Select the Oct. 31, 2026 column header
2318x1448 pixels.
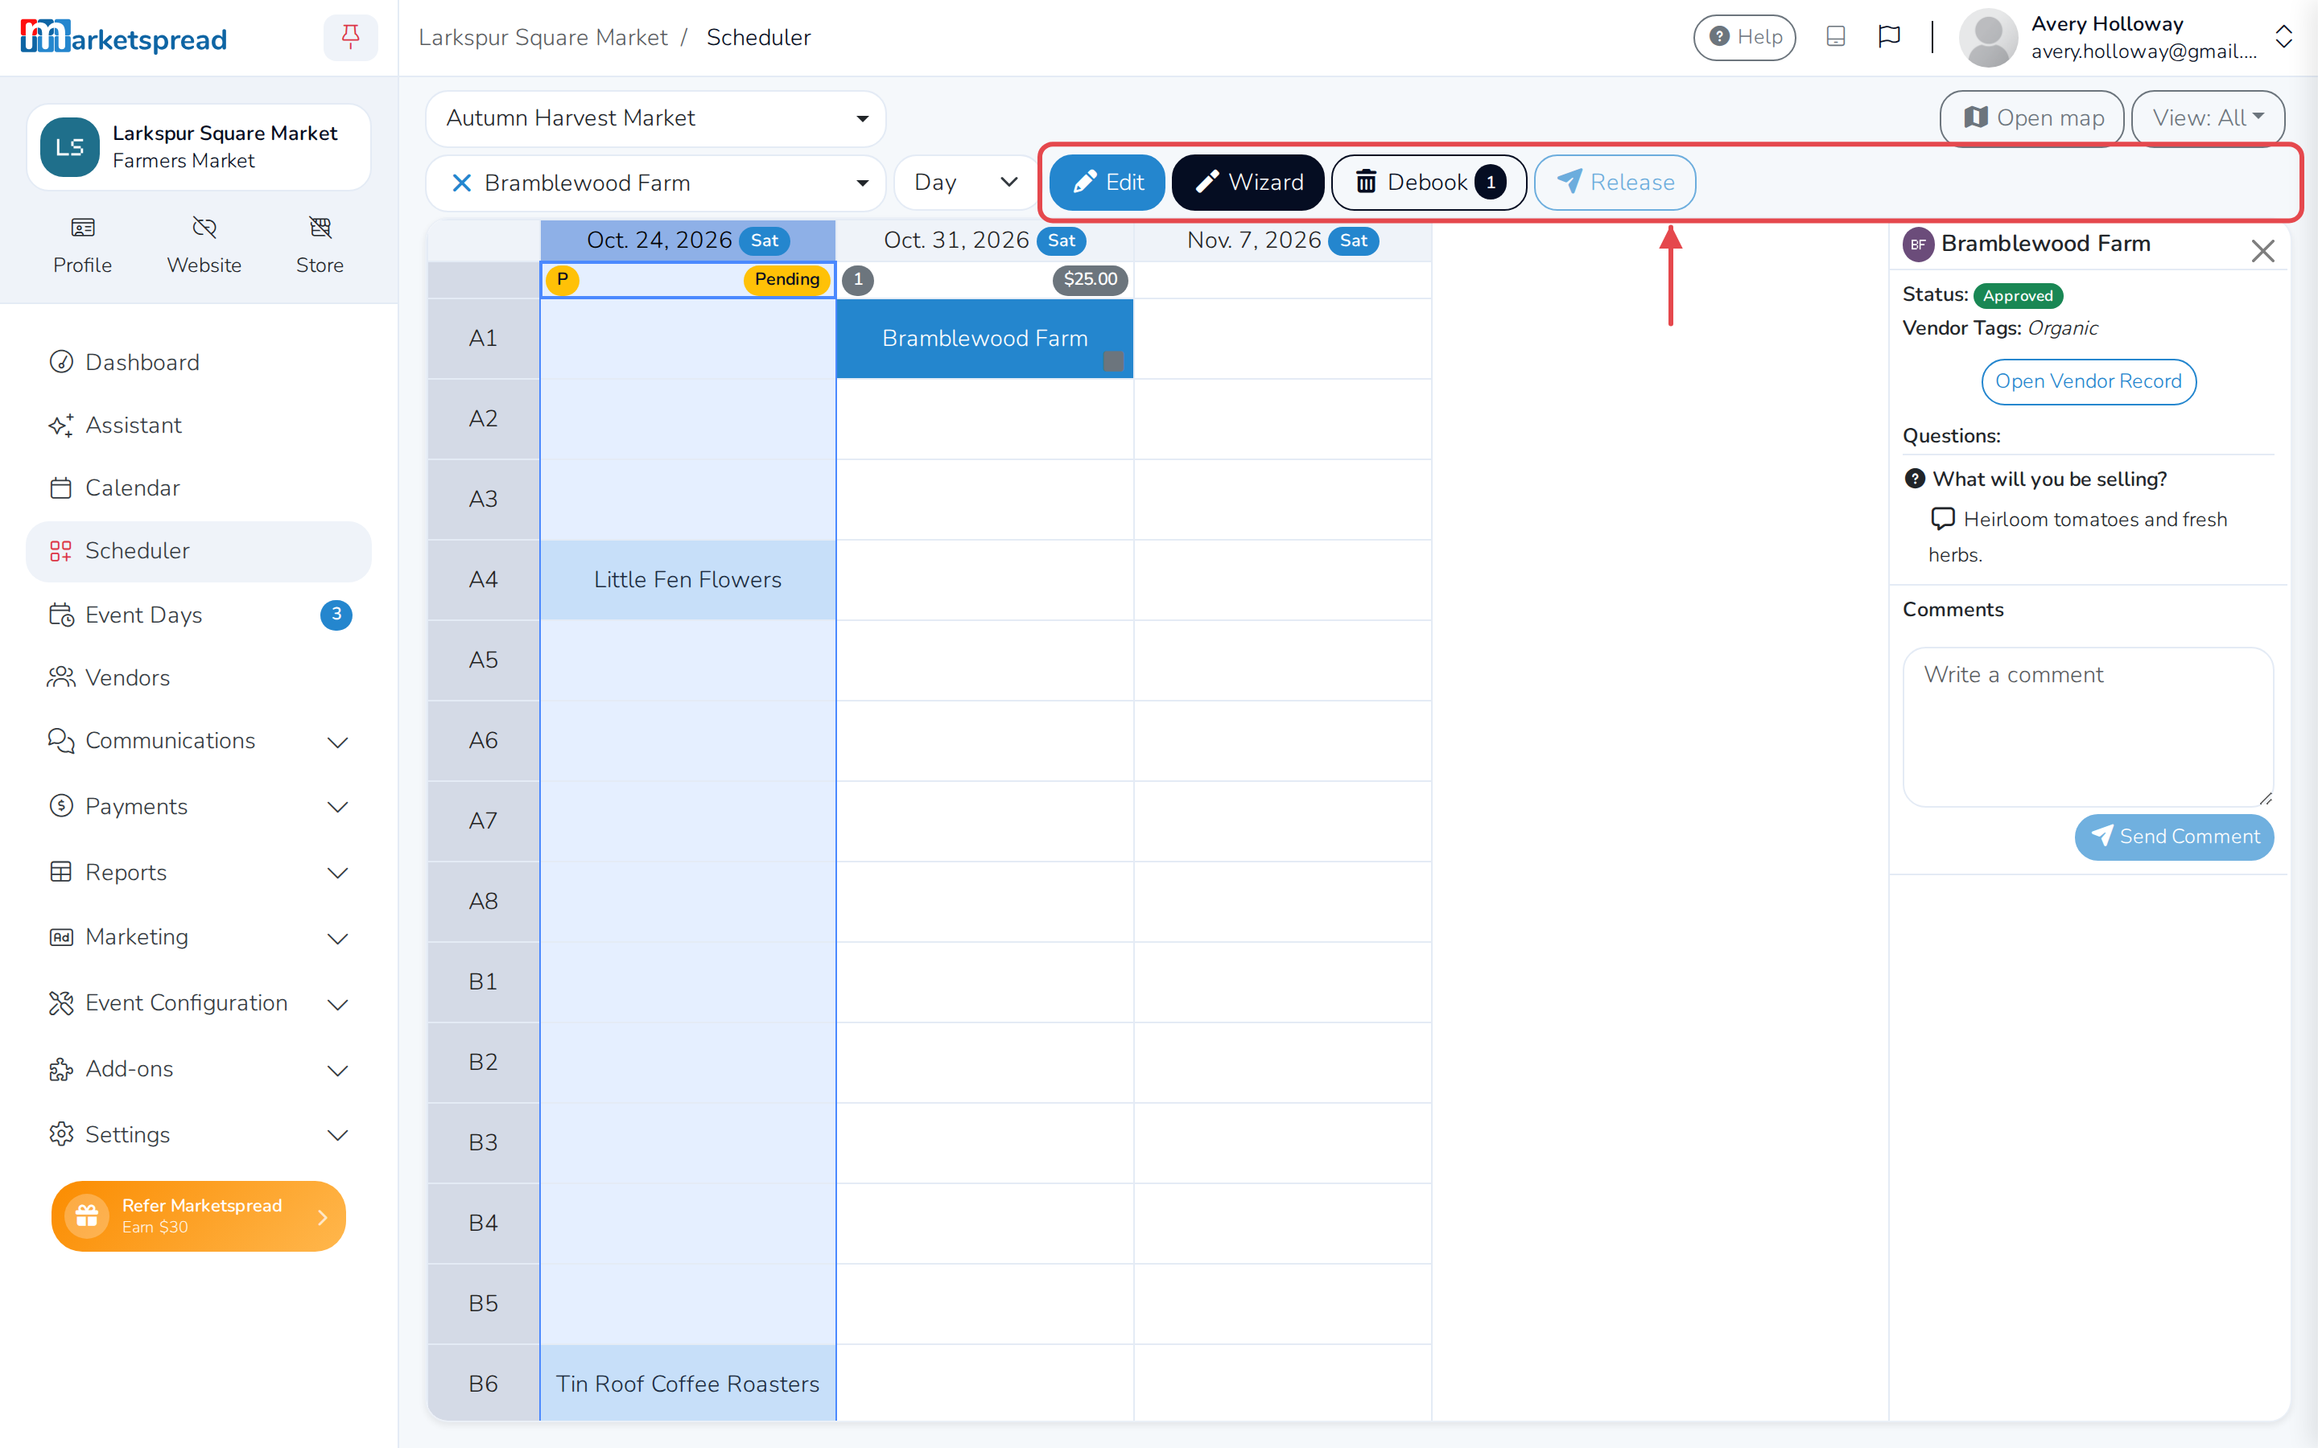[984, 241]
